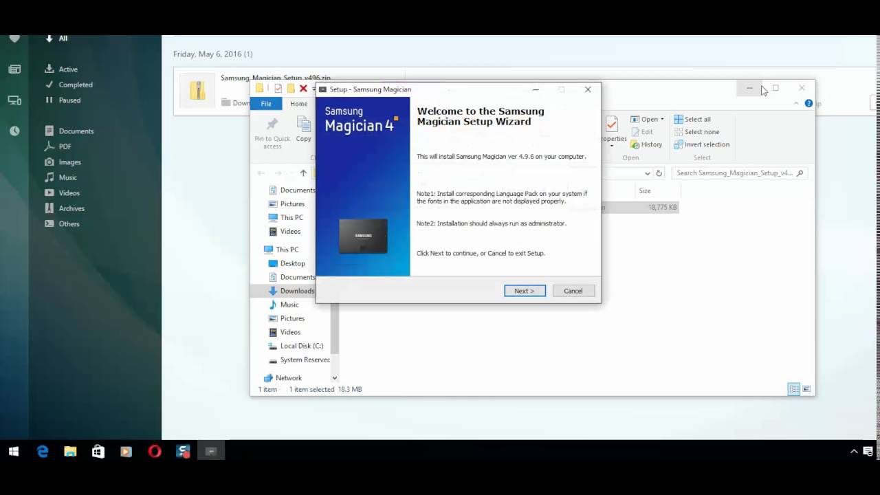
Task: Open the File tab in Explorer ribbon
Action: [266, 104]
